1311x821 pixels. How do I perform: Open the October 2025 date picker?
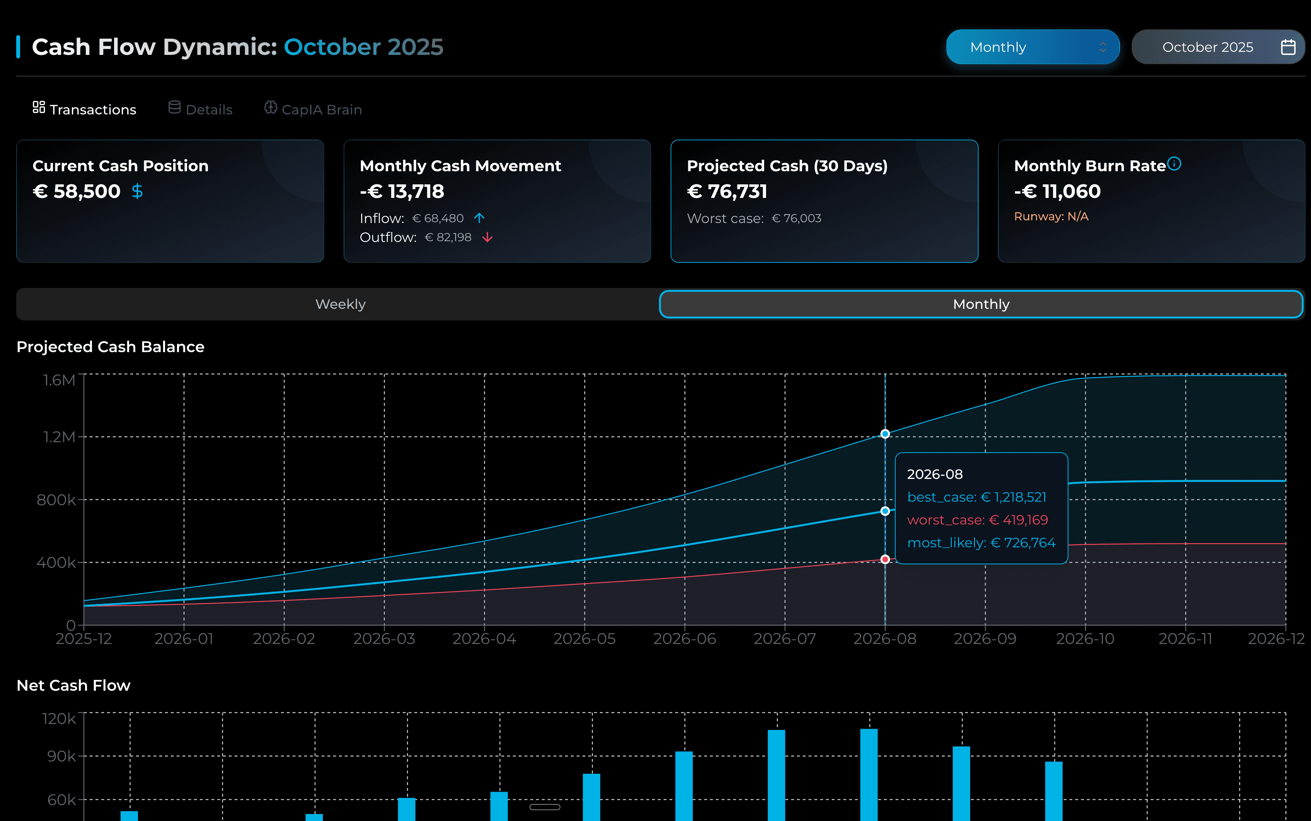[x=1207, y=47]
